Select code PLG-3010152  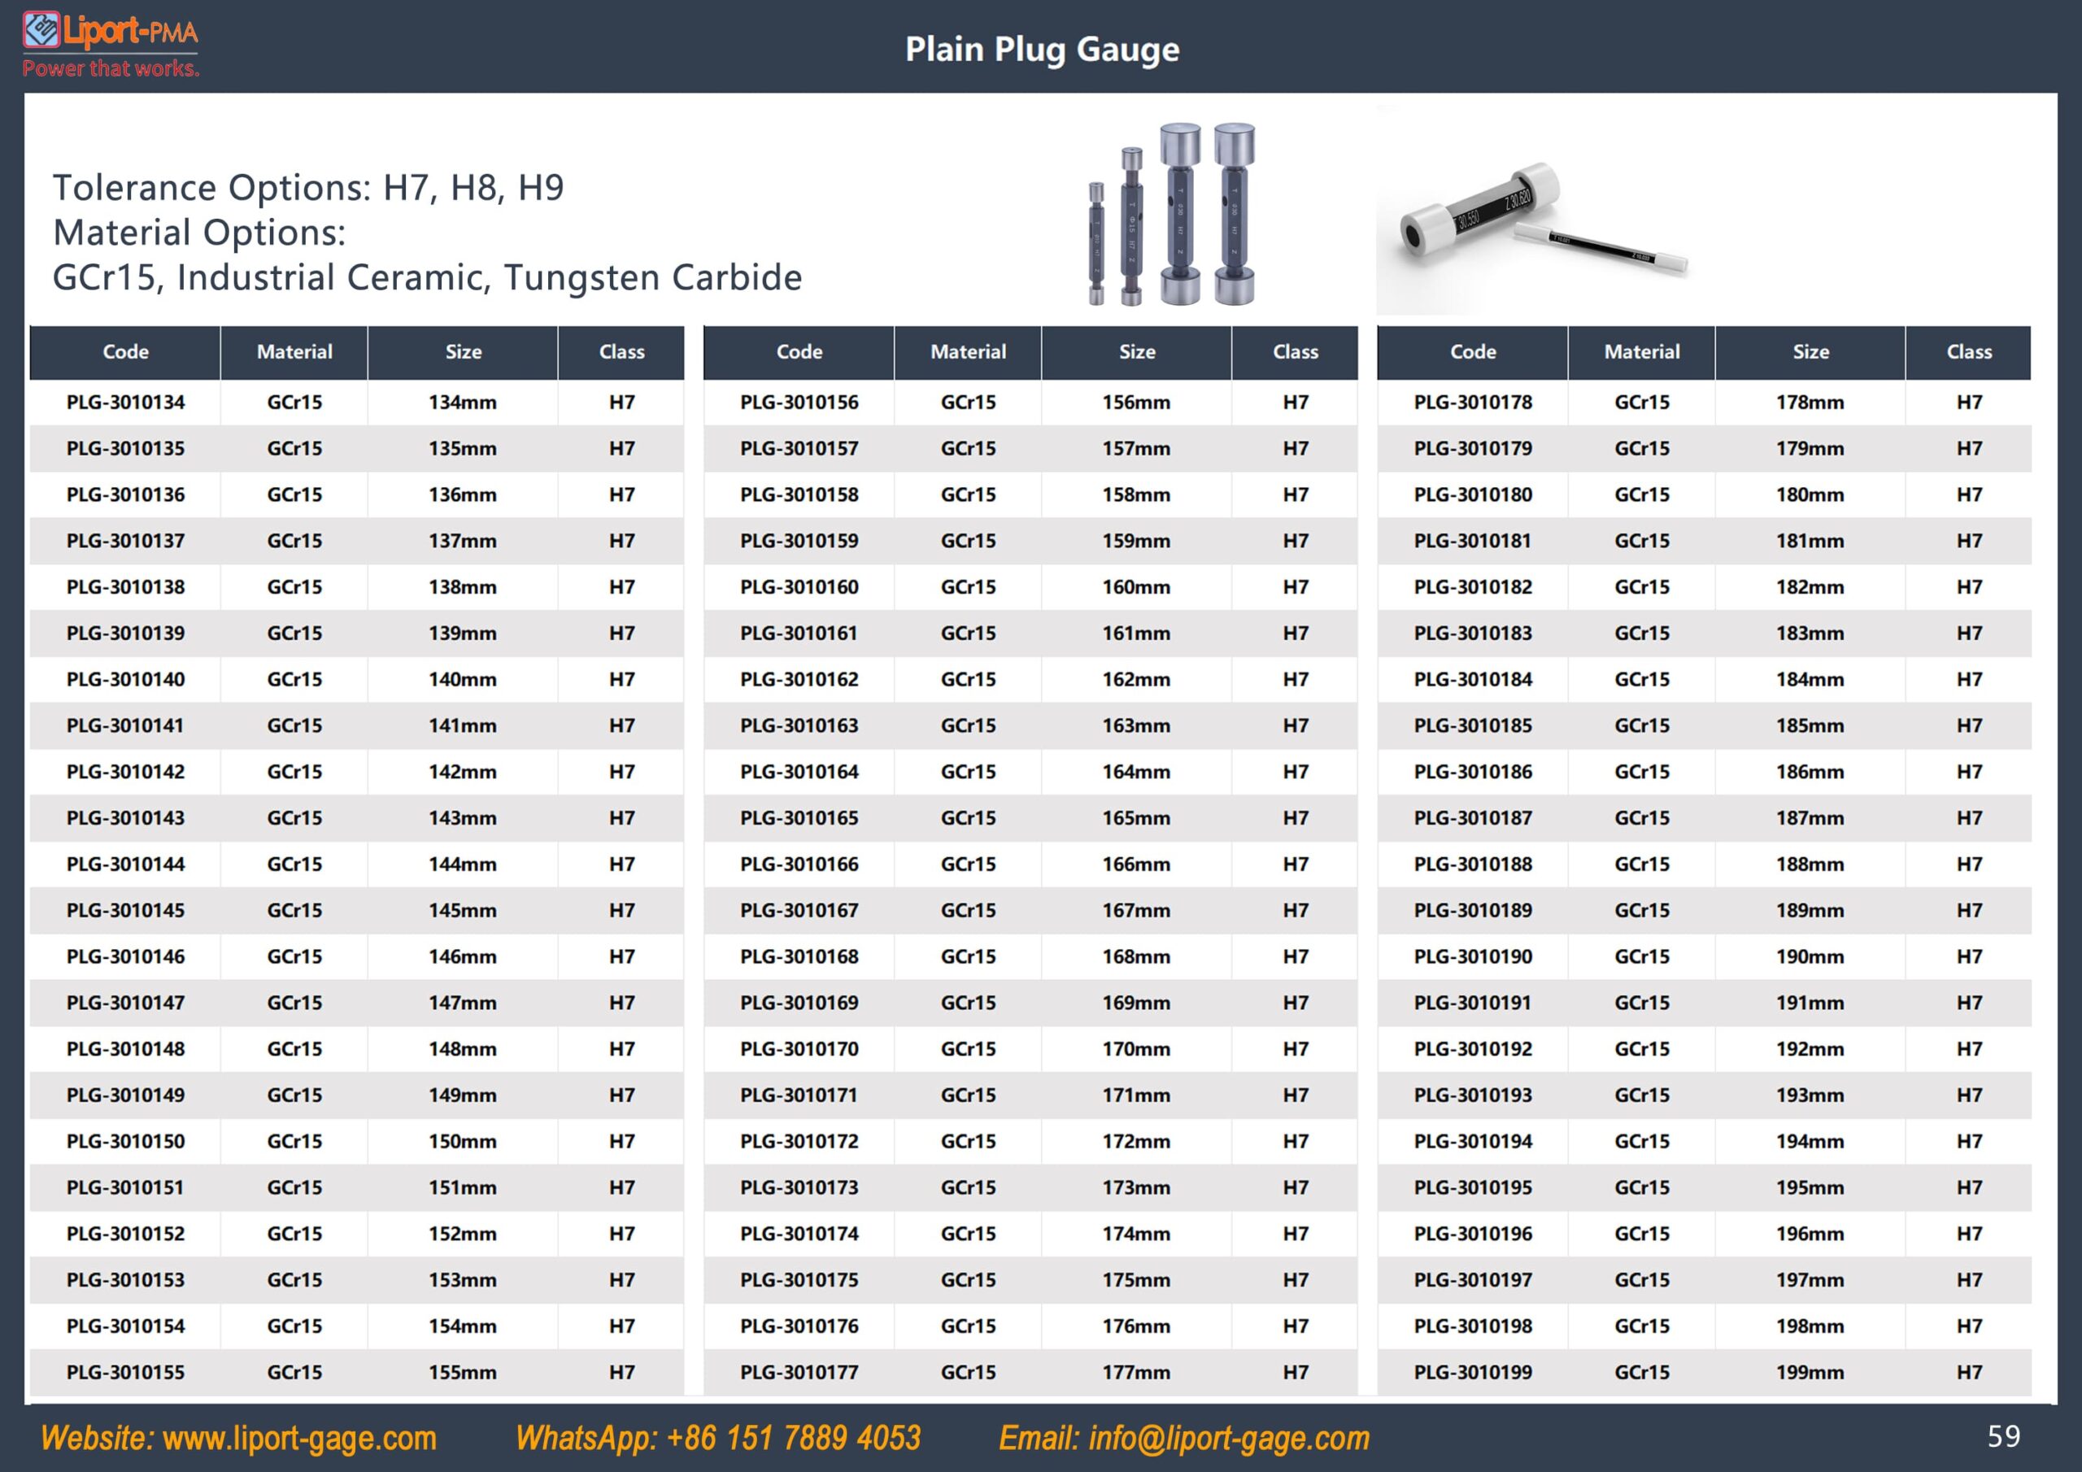(125, 1235)
